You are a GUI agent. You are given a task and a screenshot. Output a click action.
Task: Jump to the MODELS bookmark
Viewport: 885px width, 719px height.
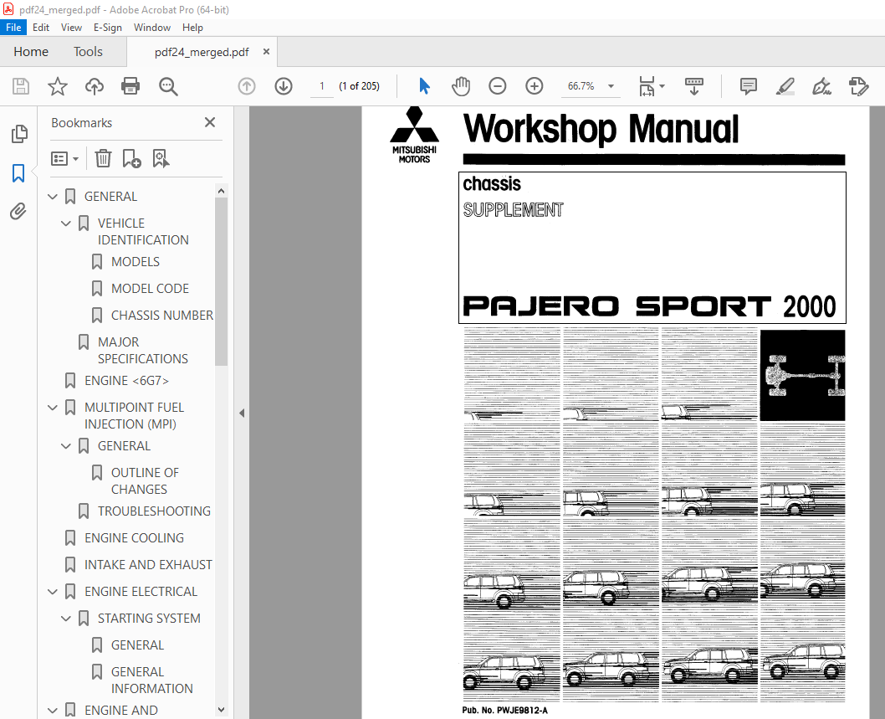click(136, 262)
